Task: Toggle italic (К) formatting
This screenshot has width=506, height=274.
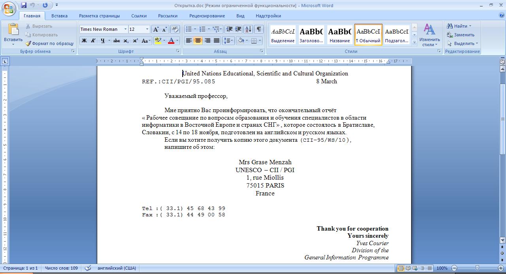Action: point(93,41)
